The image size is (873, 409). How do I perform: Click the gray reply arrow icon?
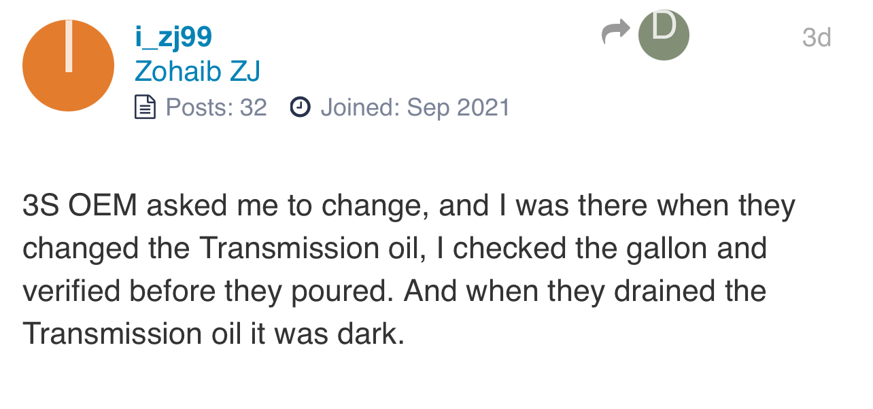[x=616, y=33]
